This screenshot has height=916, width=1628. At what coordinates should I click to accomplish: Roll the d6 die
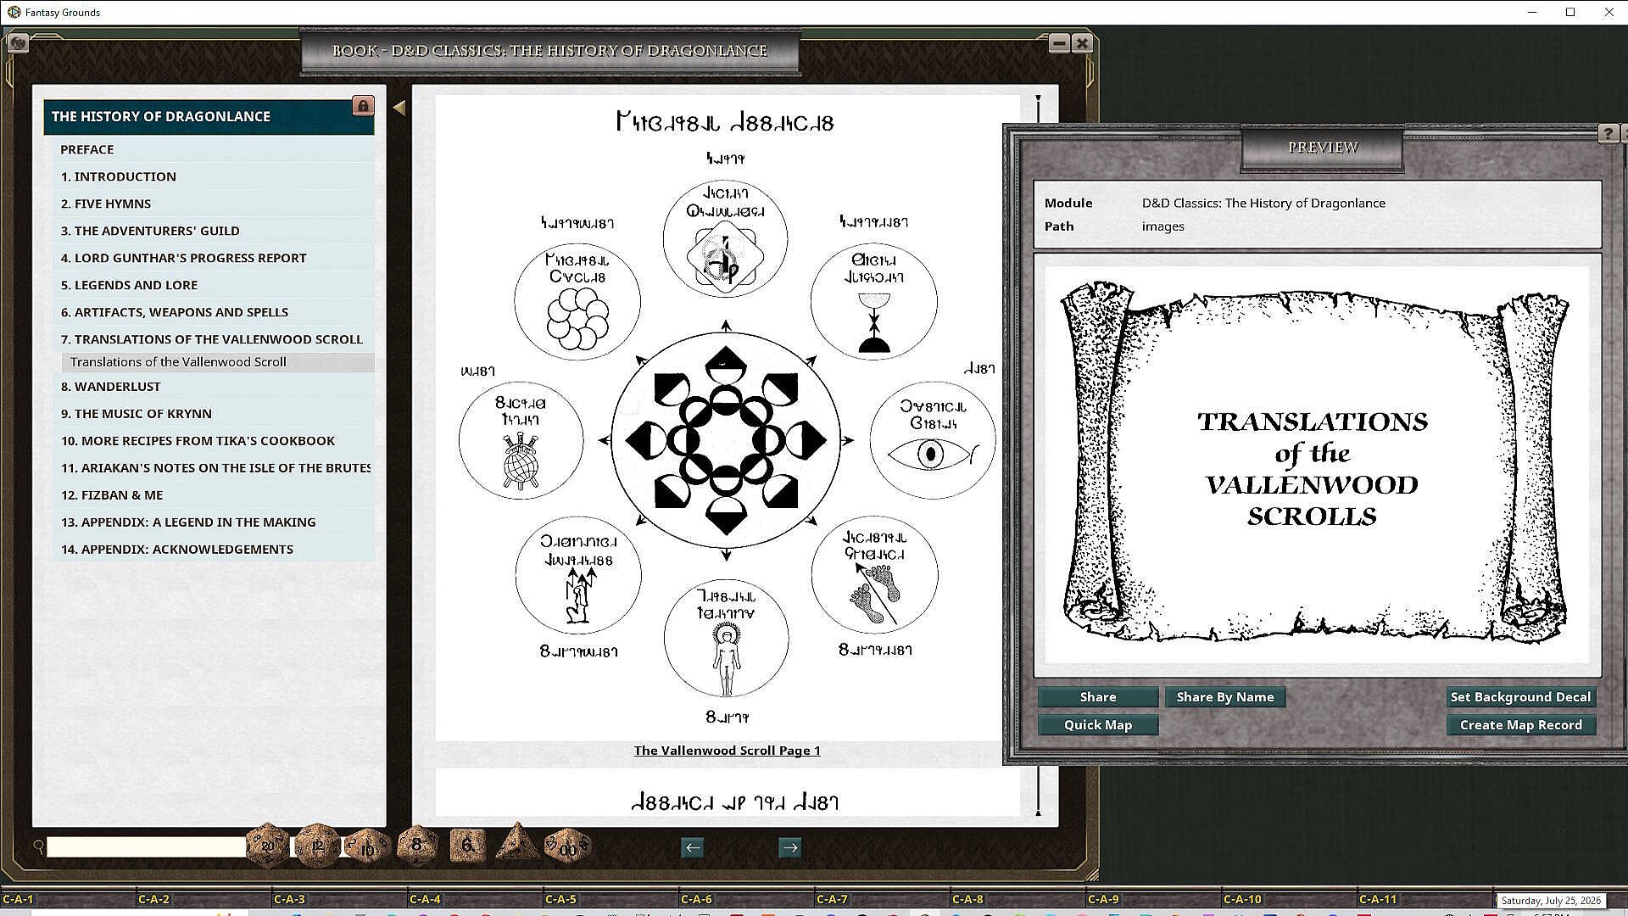(x=467, y=845)
